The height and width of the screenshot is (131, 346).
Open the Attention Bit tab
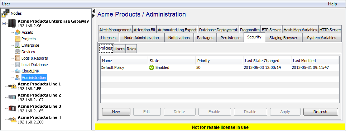pos(145,30)
